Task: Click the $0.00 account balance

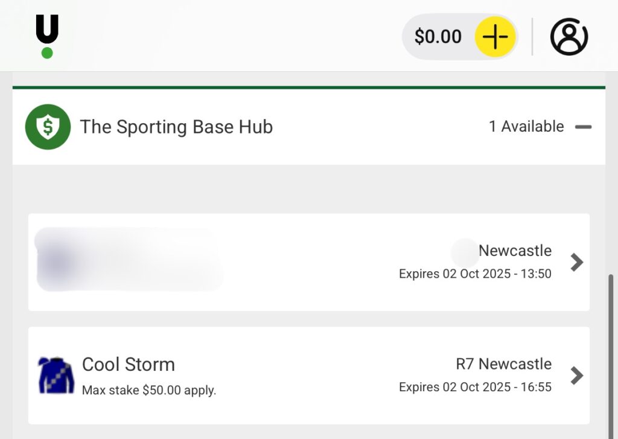Action: 438,37
